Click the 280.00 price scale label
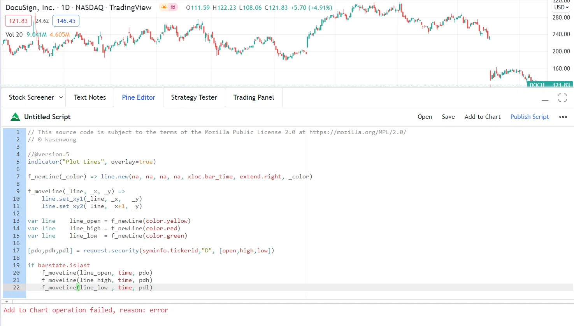 point(561,18)
